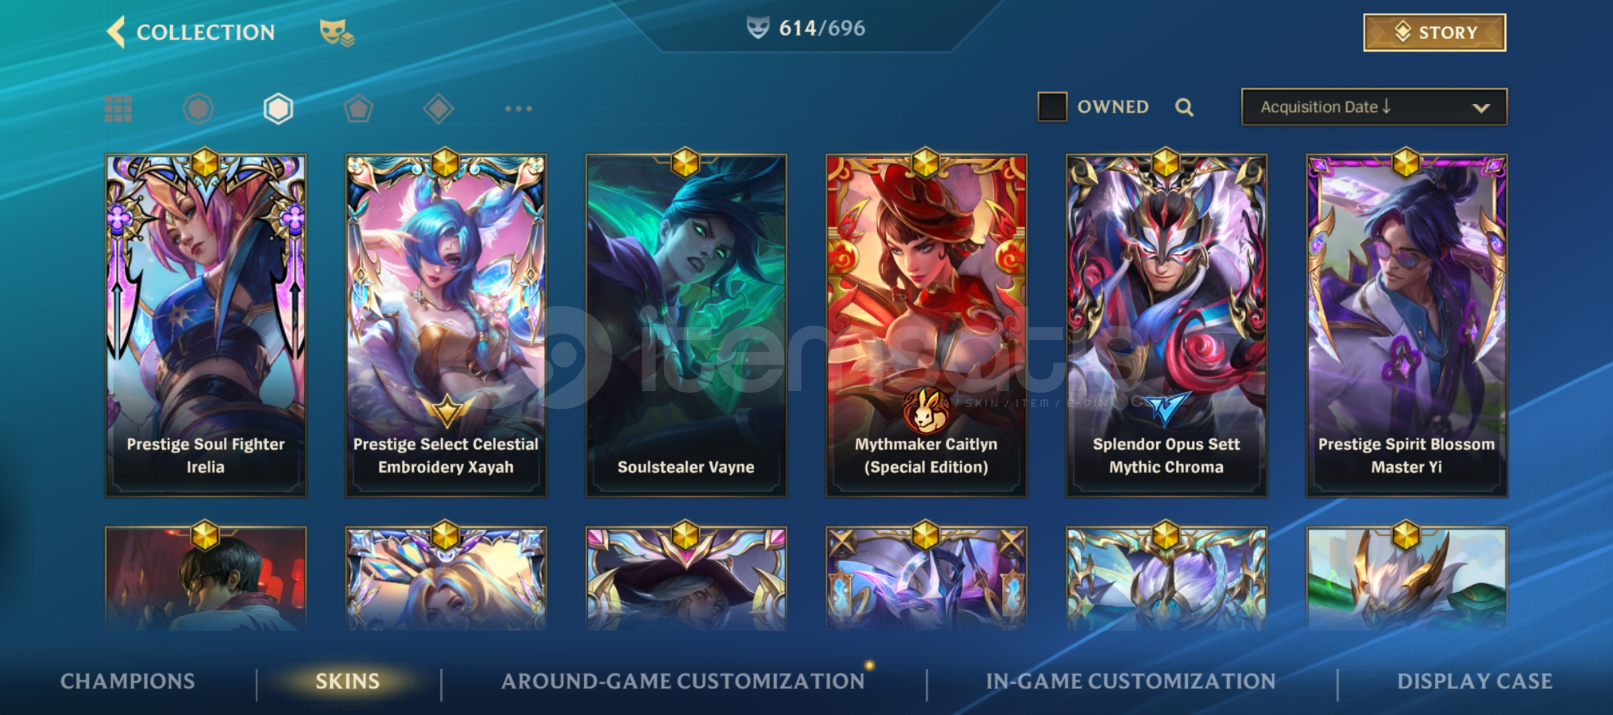Open the Acquisition Date sort dropdown
The image size is (1613, 715).
click(x=1374, y=107)
